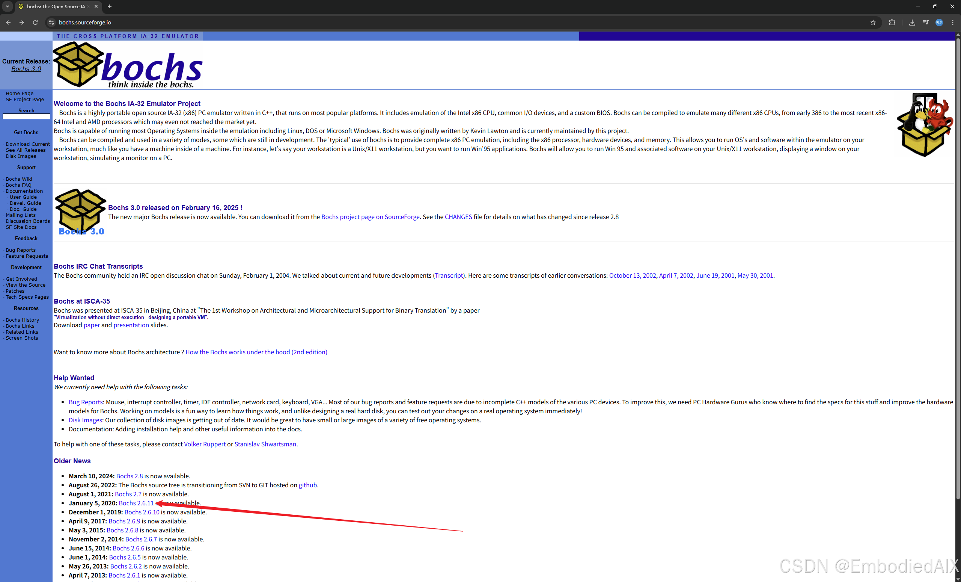Click the Bochs 3.0 box image
Screen dimensions: 961x582
(x=80, y=212)
